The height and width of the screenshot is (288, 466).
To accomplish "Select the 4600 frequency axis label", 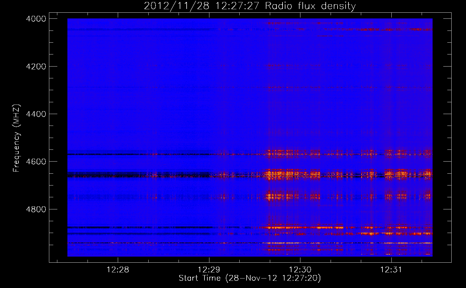I will tap(36, 162).
